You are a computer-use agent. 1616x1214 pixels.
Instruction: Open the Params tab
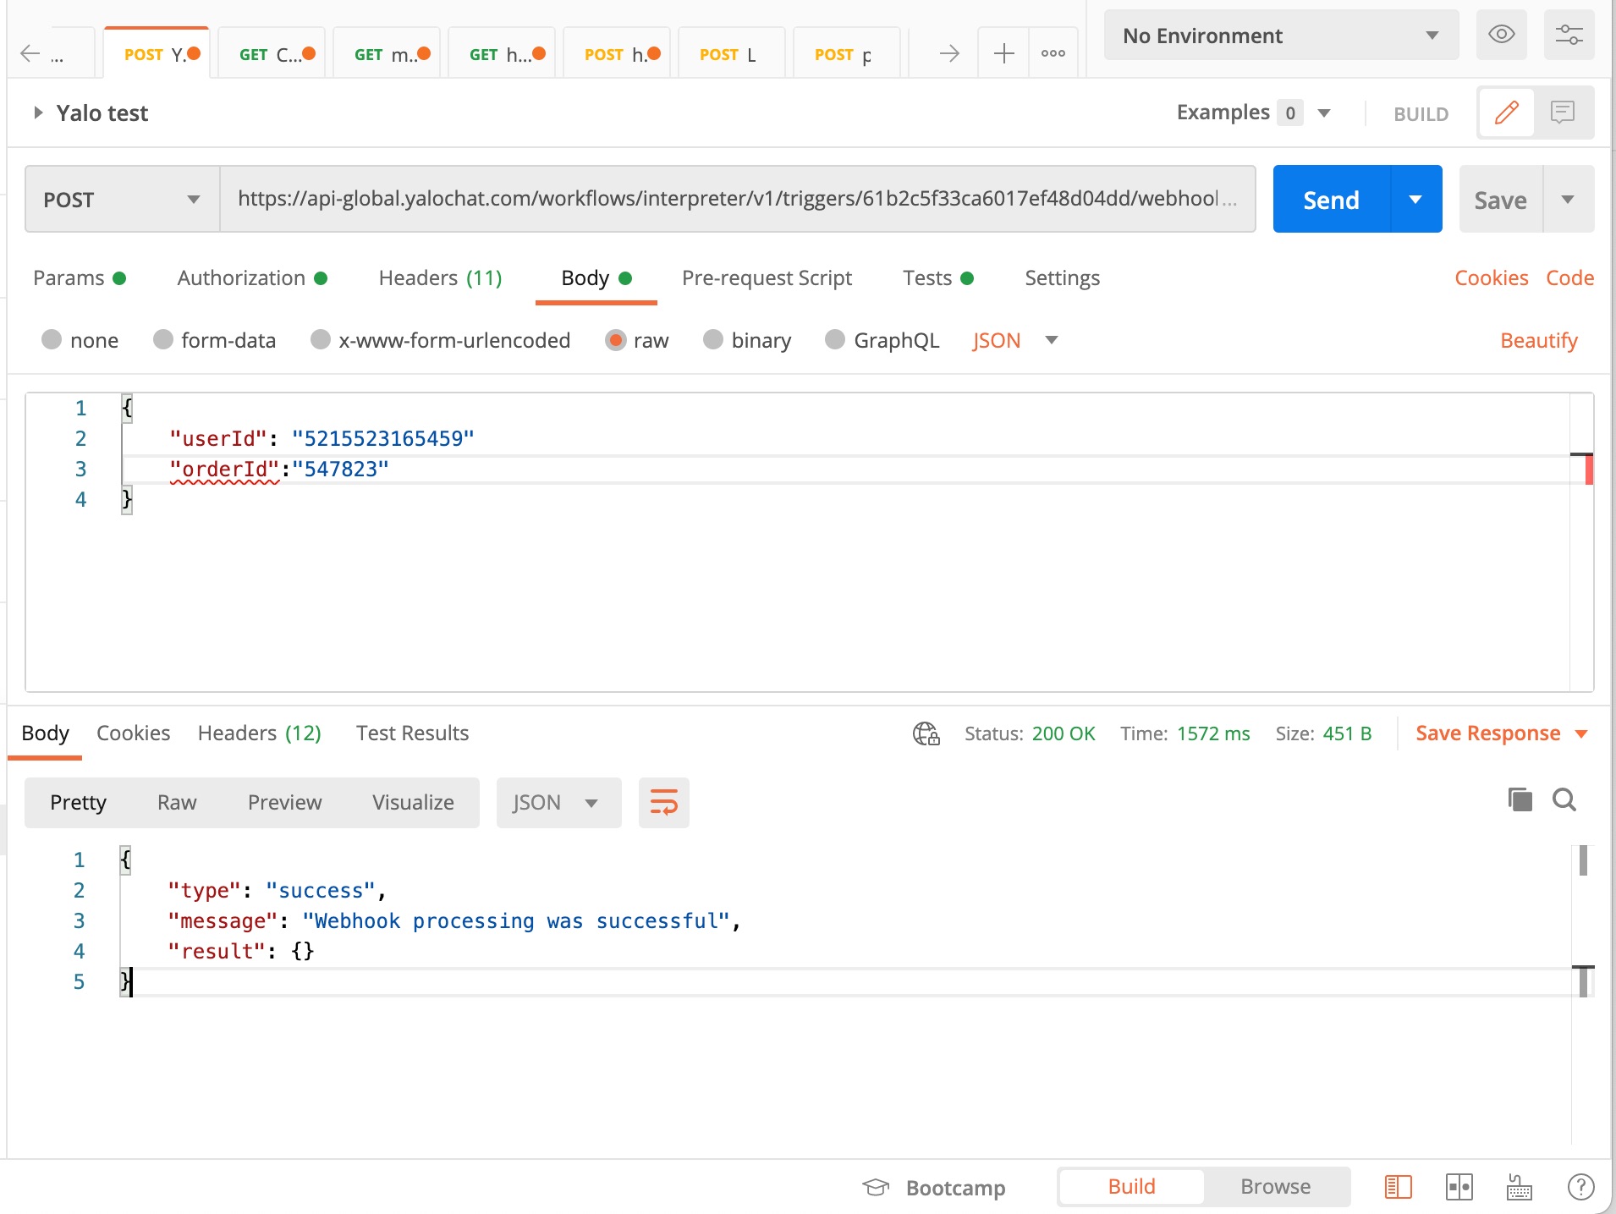(80, 278)
